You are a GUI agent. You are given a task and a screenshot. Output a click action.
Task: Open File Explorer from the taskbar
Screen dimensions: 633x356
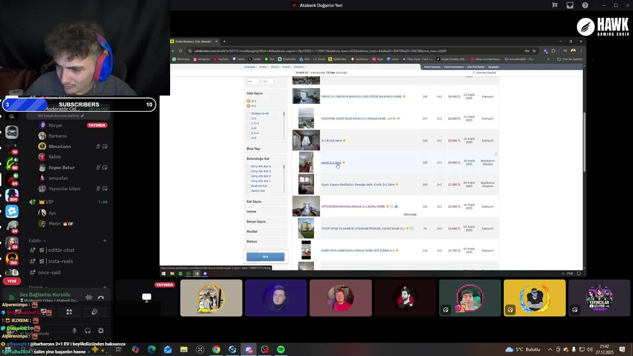click(x=183, y=350)
